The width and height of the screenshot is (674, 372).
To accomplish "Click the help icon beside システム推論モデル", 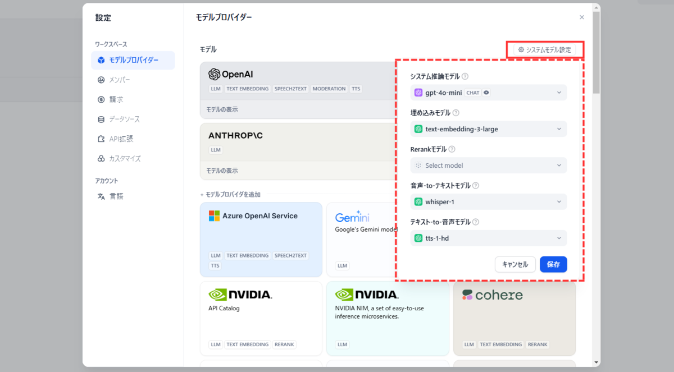I will click(465, 76).
